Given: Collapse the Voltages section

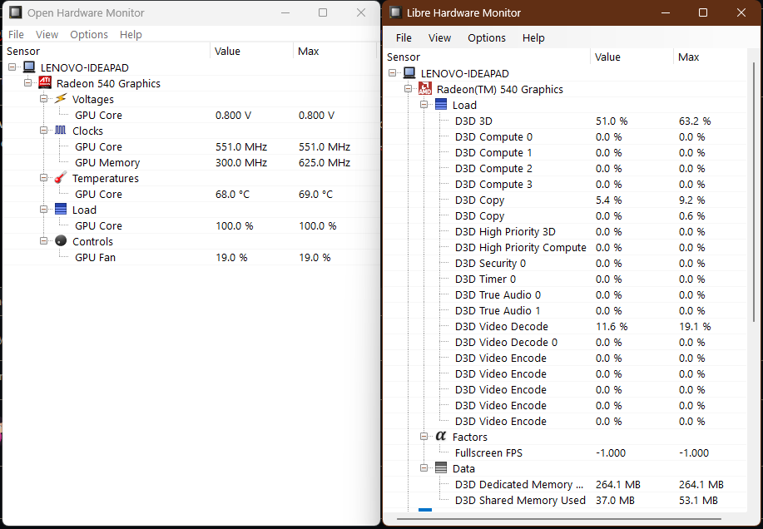Looking at the screenshot, I should tap(44, 99).
